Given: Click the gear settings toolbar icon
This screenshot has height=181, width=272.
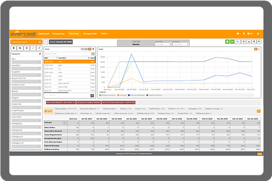Looking at the screenshot, I should [x=254, y=42].
